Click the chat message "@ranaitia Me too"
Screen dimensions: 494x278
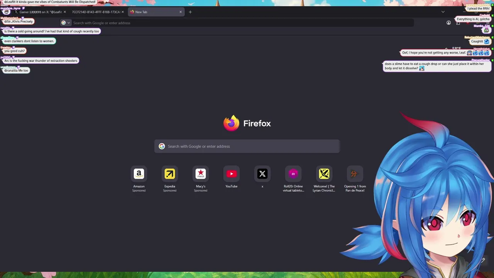tap(16, 71)
